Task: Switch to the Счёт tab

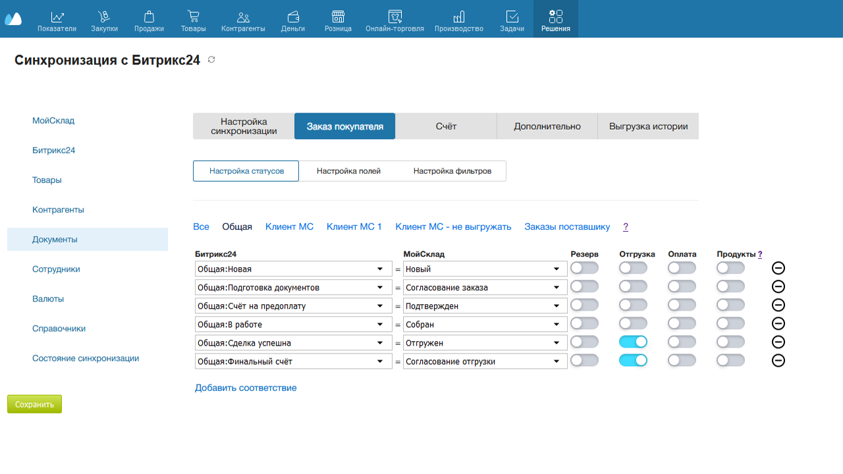Action: pyautogui.click(x=446, y=126)
